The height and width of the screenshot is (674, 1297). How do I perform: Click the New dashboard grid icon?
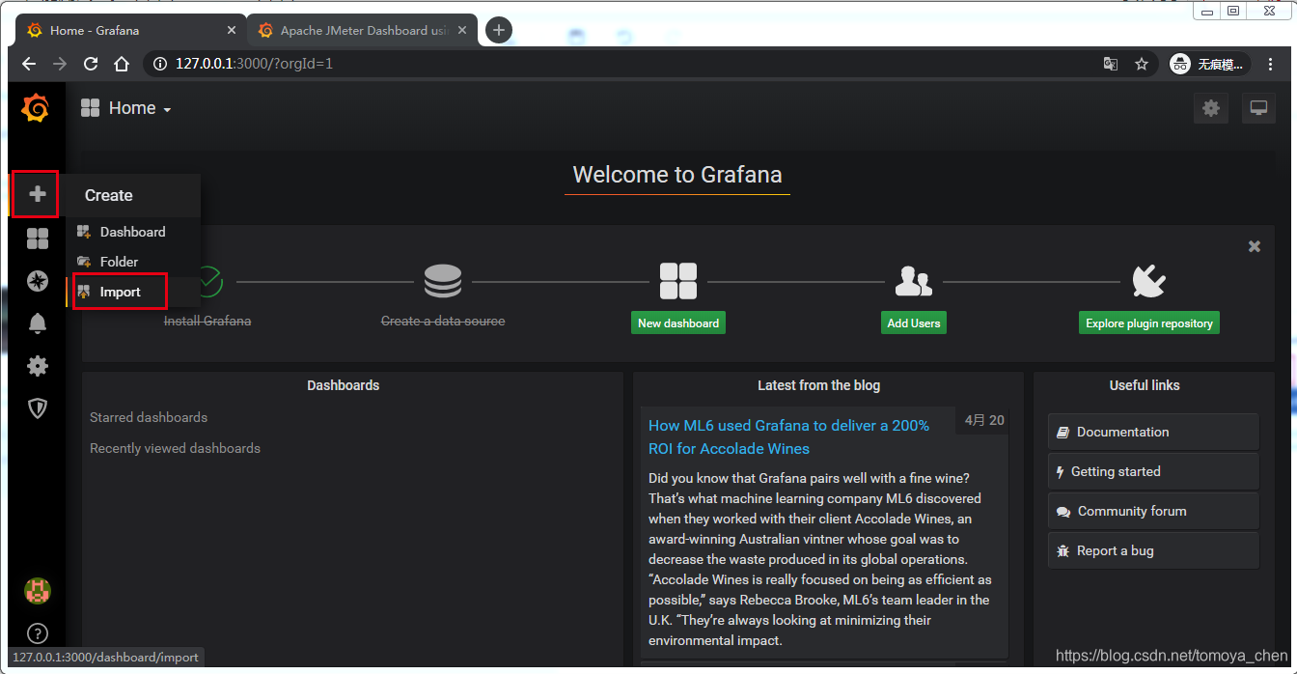tap(678, 281)
